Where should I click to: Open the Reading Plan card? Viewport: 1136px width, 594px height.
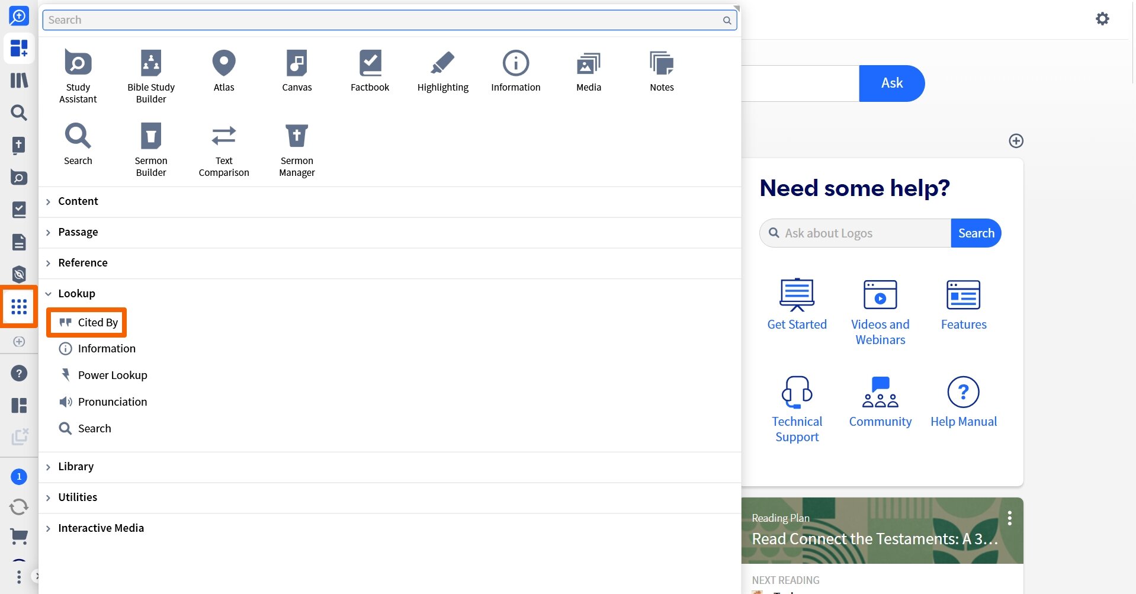tap(882, 531)
